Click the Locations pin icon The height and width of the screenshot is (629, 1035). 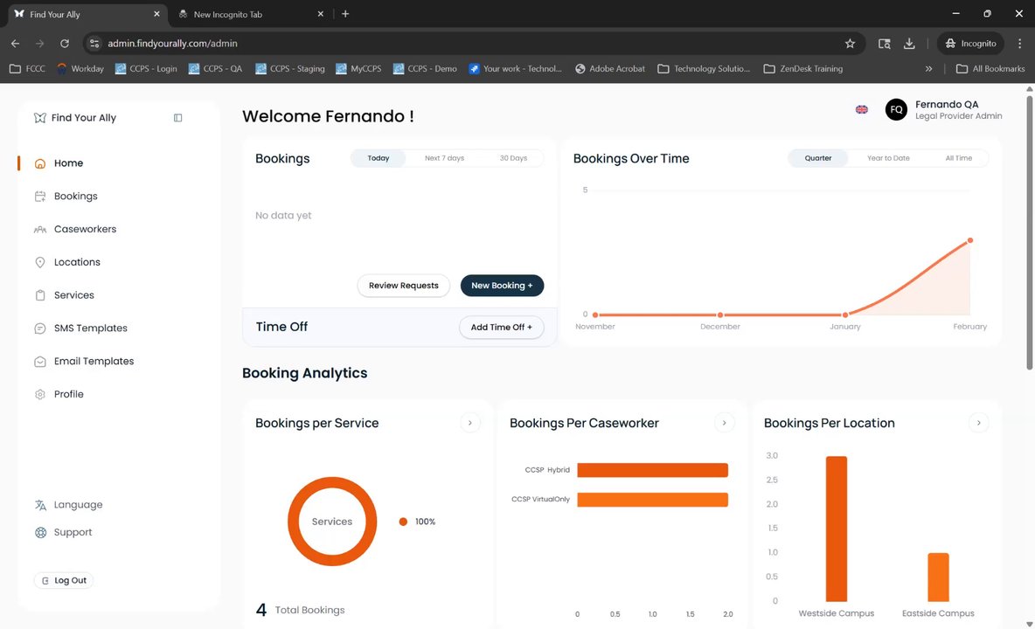40,262
